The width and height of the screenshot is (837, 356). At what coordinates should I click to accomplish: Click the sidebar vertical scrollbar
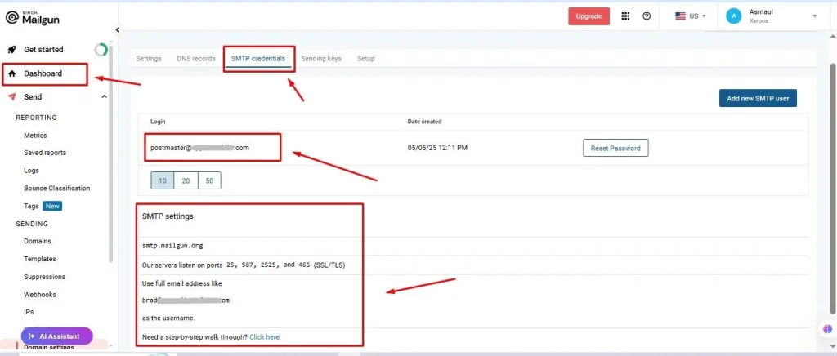[111, 154]
